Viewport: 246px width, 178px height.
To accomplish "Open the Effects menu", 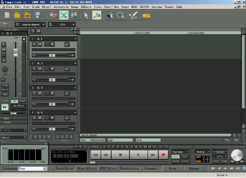I will coord(86,7).
